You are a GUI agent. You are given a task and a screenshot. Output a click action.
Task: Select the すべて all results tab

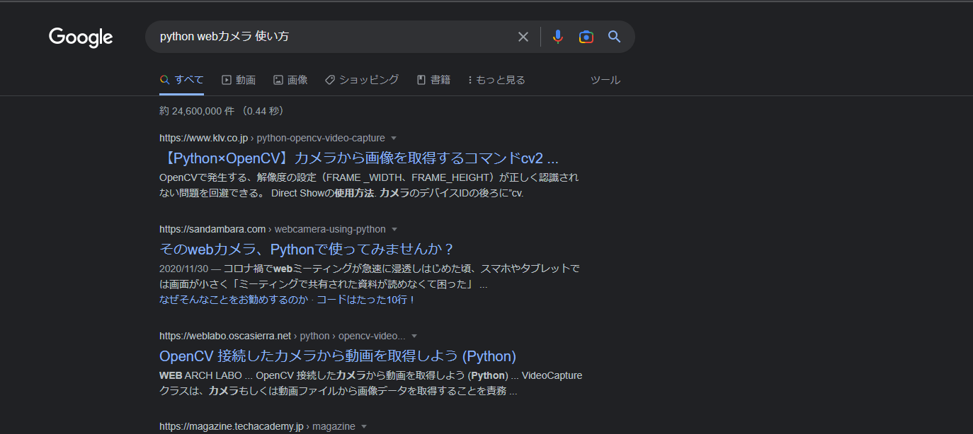(182, 80)
